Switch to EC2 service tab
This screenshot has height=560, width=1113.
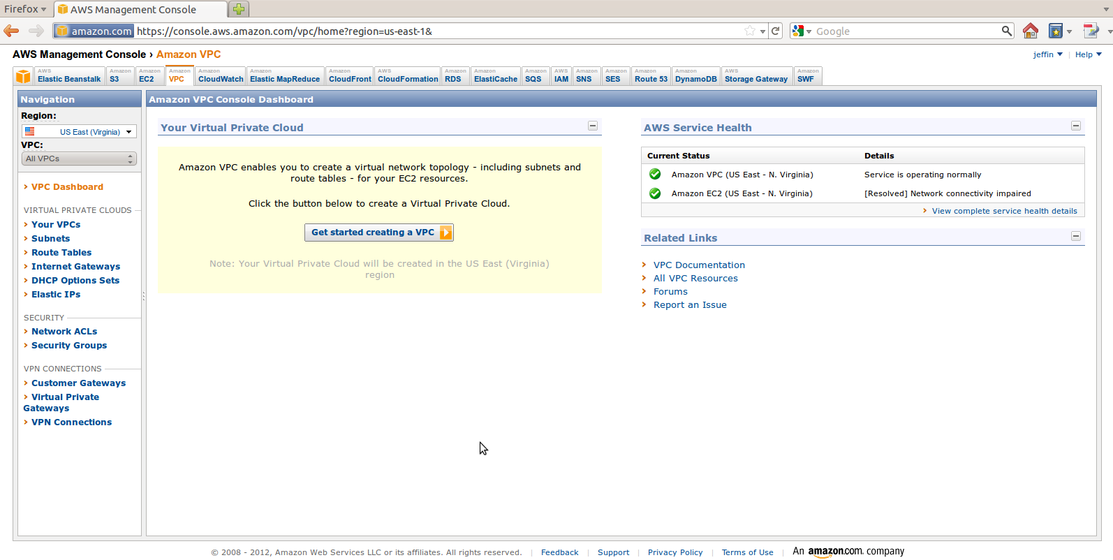pos(149,76)
